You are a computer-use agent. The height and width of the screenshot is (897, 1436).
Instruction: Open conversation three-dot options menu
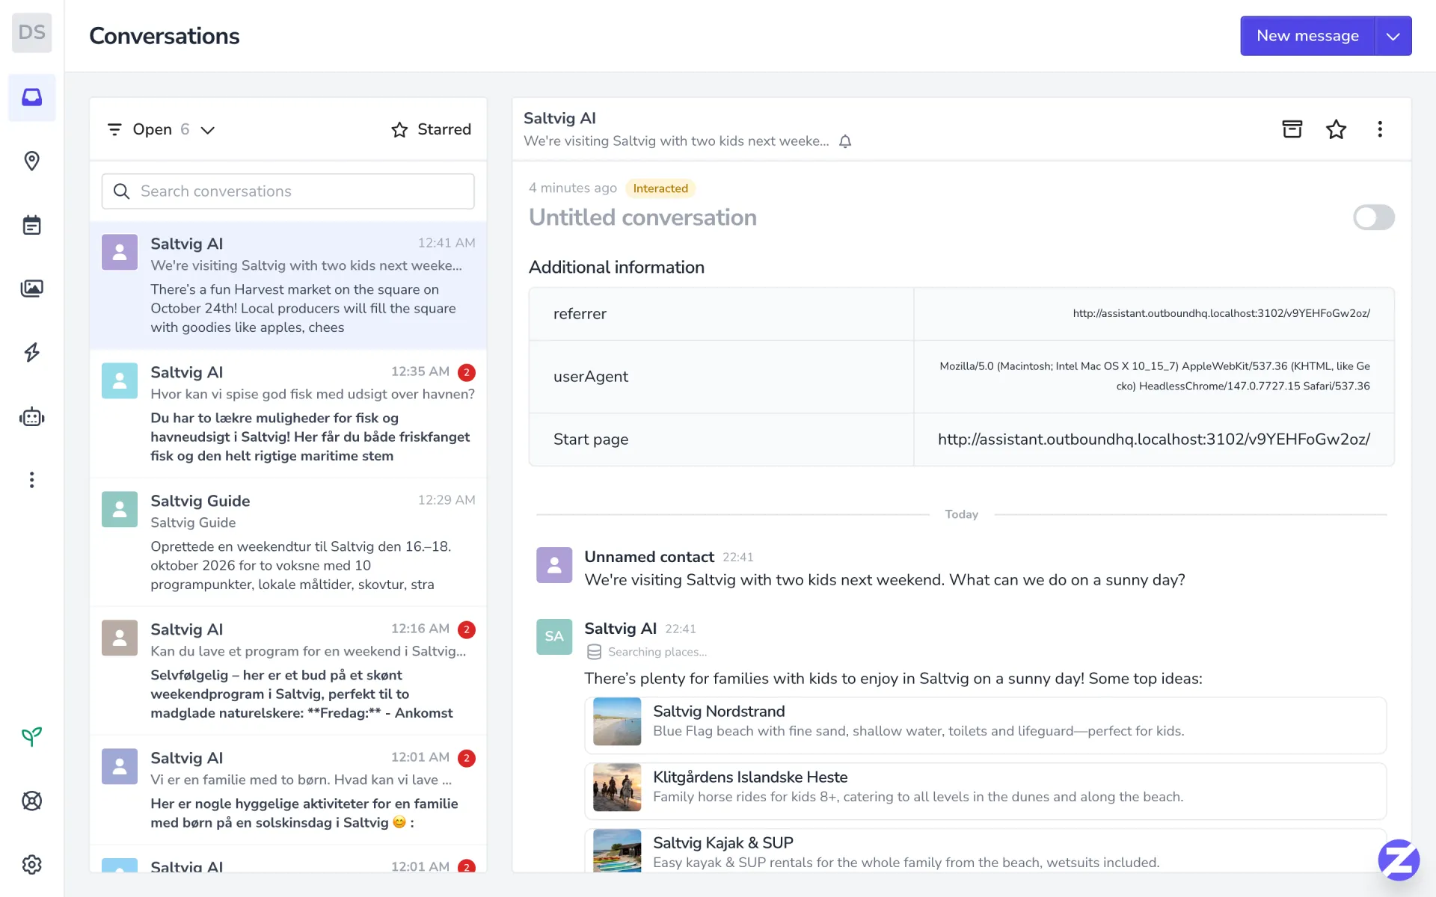coord(1380,129)
